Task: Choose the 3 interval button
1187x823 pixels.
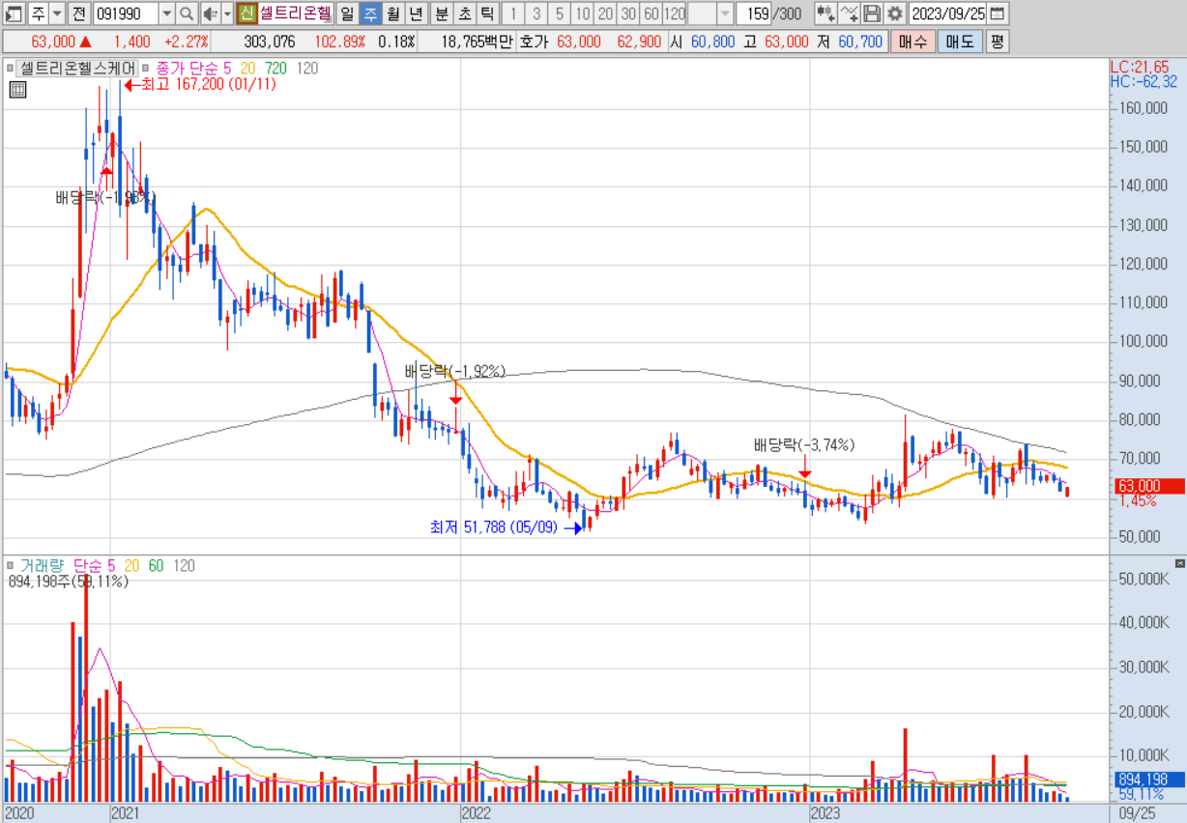Action: 536,14
